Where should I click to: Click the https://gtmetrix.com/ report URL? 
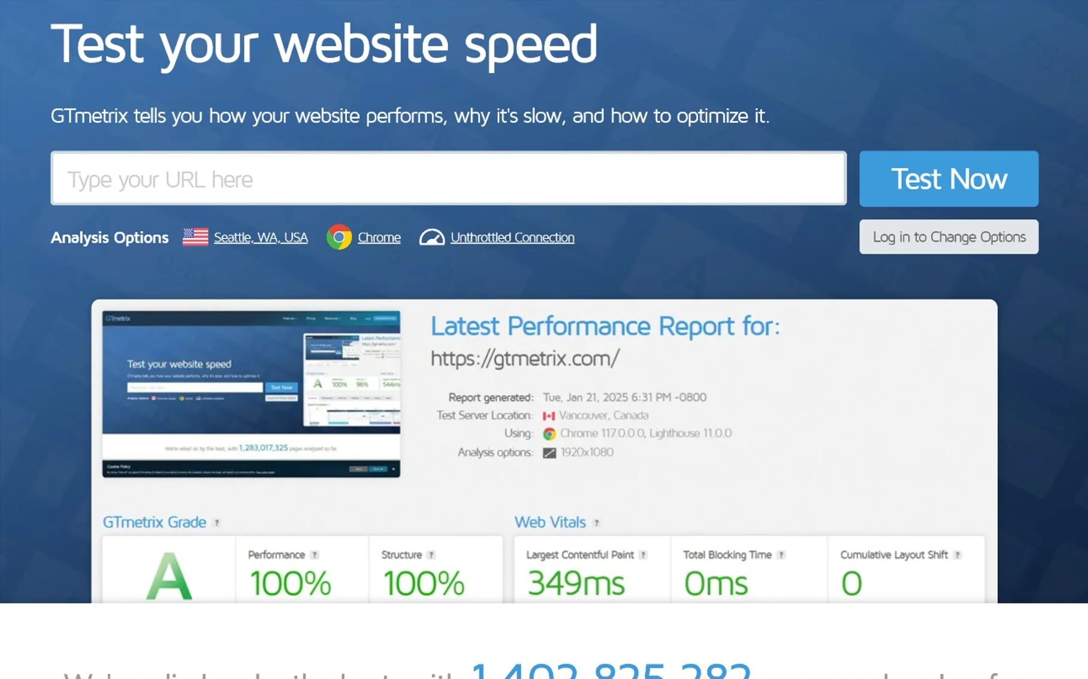tap(525, 359)
